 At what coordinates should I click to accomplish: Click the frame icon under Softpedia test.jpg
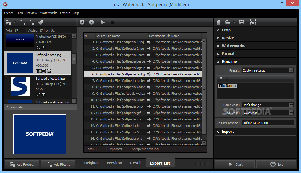[49, 71]
